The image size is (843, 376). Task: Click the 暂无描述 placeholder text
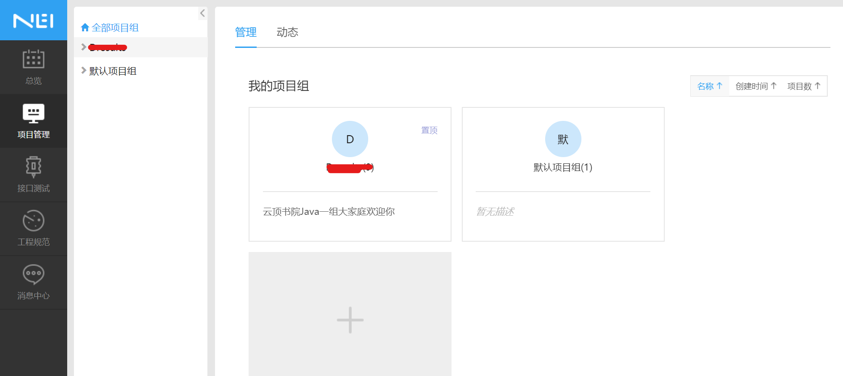[495, 212]
